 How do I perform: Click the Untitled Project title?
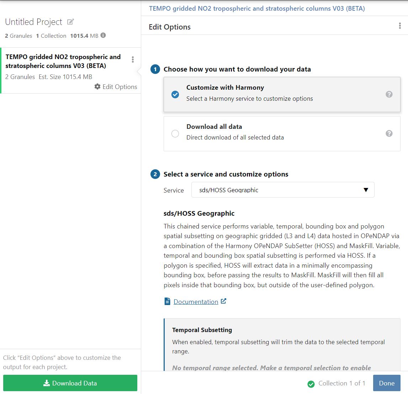(x=34, y=22)
